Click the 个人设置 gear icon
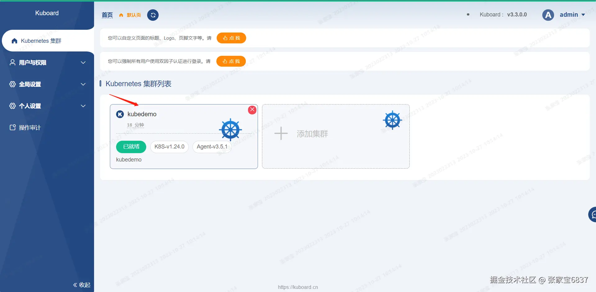The height and width of the screenshot is (292, 596). [x=12, y=106]
